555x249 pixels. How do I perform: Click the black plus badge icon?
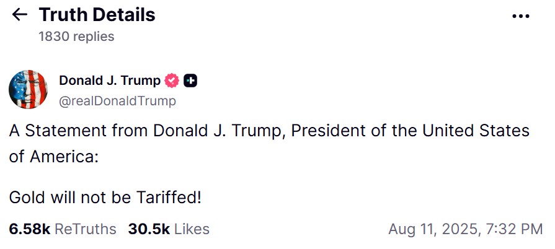(191, 81)
